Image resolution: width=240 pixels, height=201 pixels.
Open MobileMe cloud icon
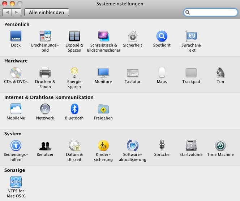coord(16,109)
